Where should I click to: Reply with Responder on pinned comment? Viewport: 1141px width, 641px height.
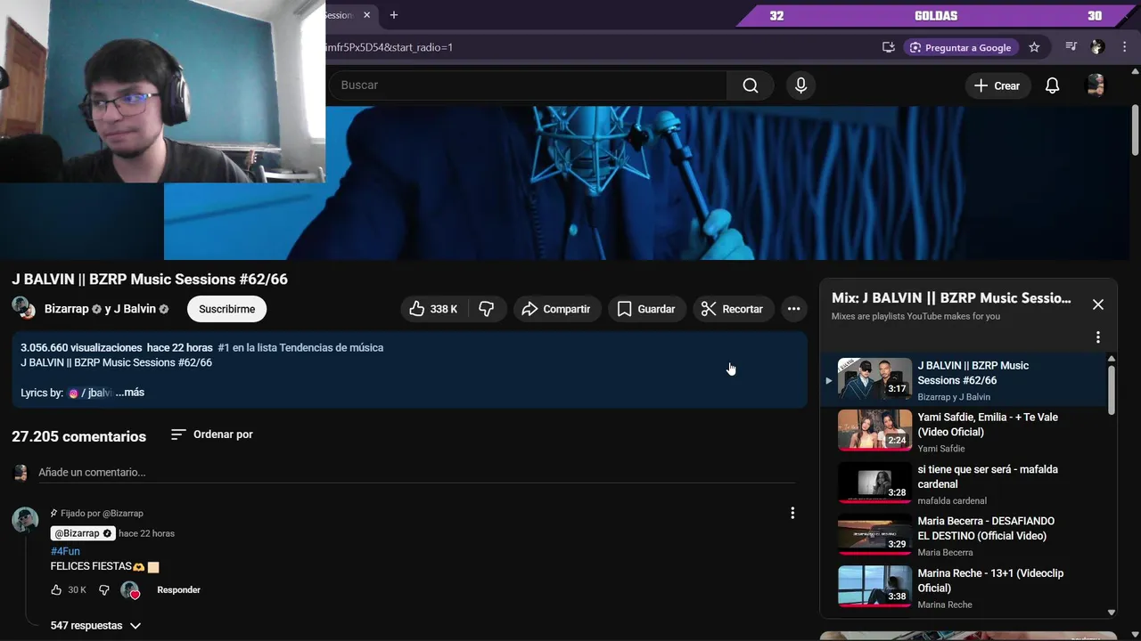pos(178,590)
